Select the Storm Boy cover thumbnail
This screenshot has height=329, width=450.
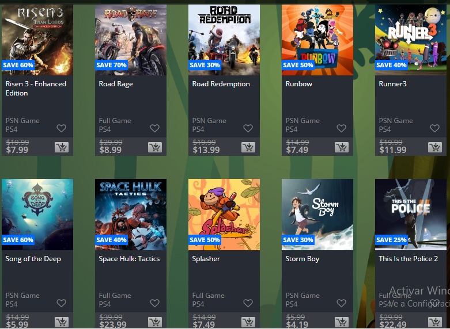click(317, 215)
